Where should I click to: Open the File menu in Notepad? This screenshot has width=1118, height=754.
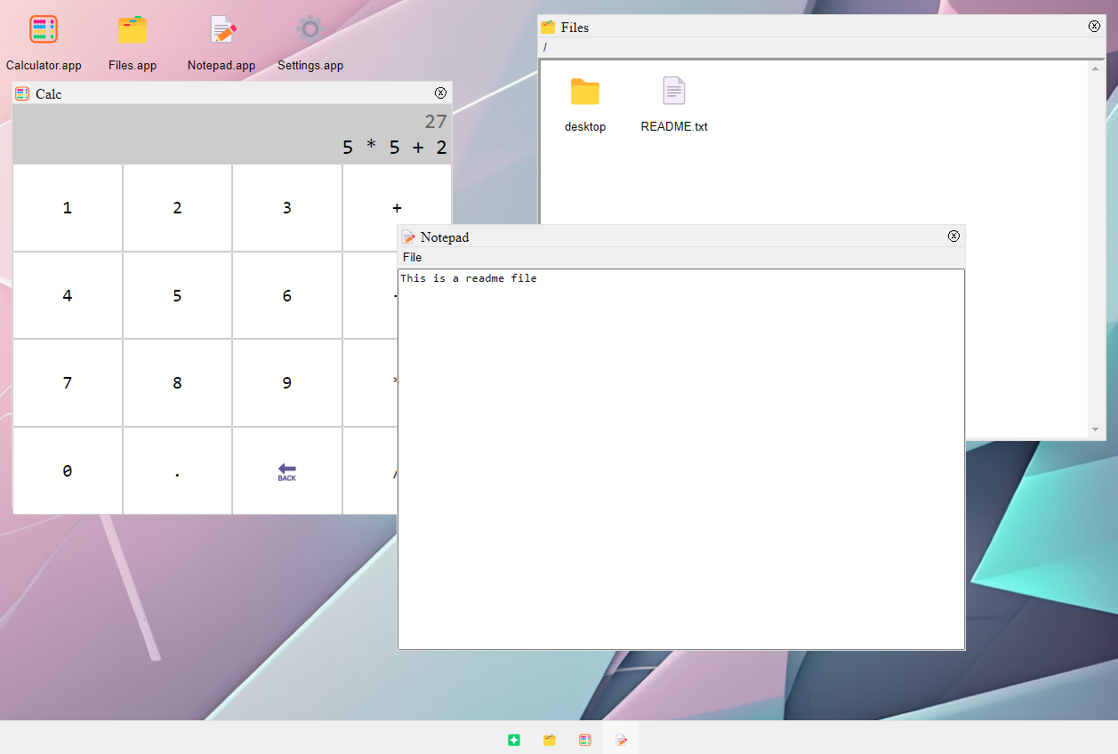413,257
